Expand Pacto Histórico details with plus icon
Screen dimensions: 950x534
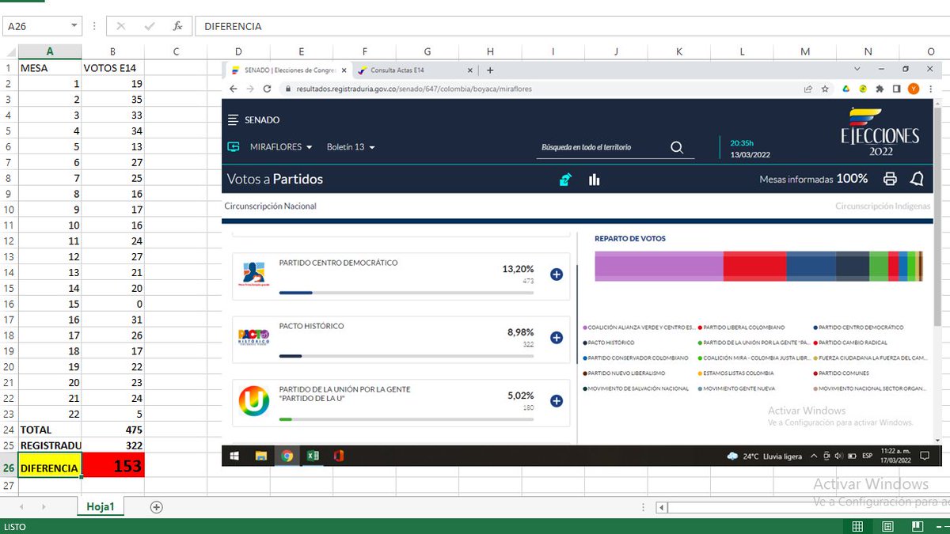[557, 338]
